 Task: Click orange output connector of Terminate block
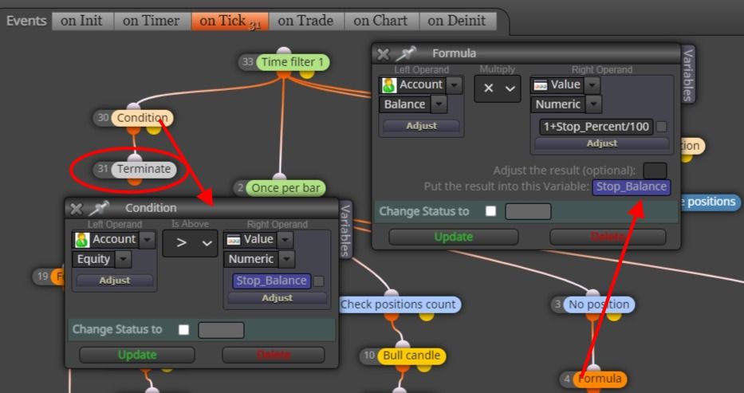pyautogui.click(x=135, y=180)
